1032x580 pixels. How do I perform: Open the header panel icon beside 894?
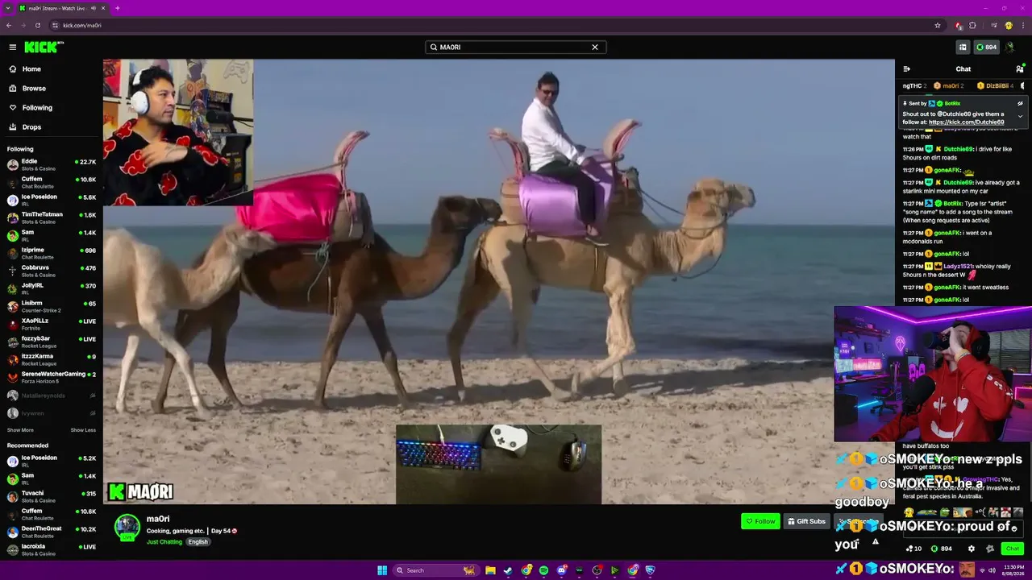963,47
